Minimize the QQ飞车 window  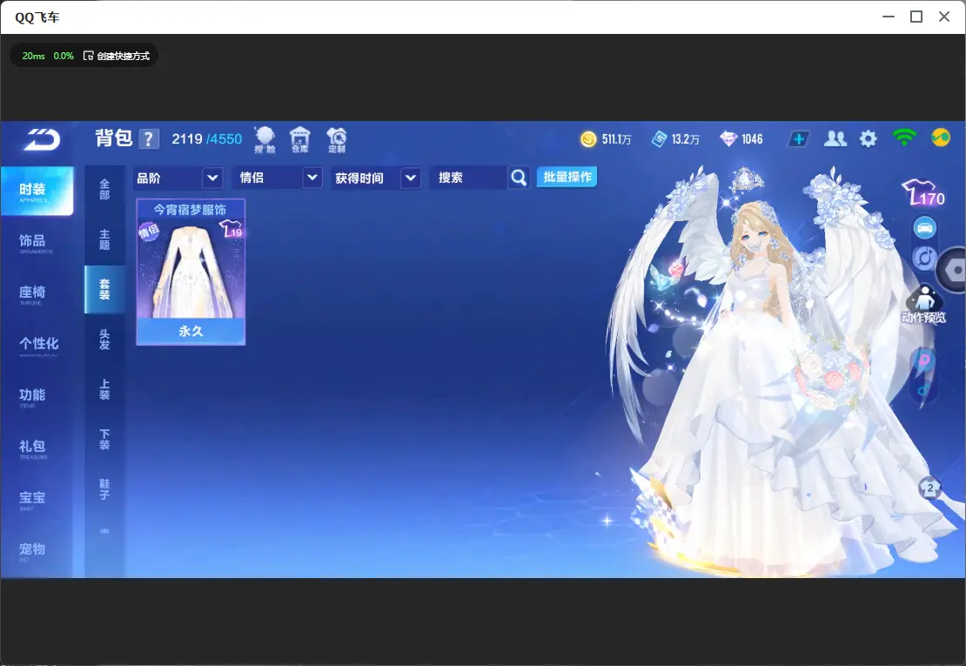(889, 17)
